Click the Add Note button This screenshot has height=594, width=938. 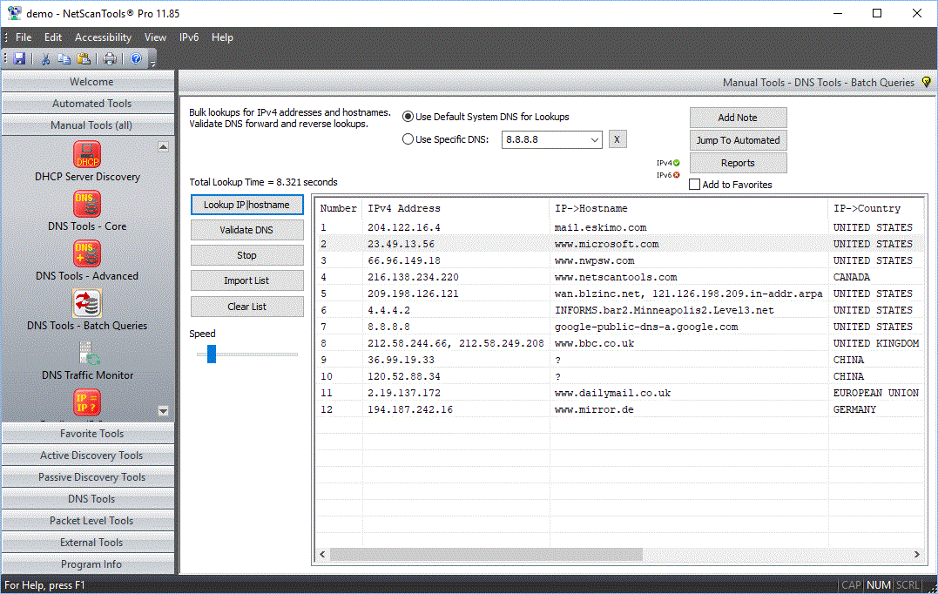(738, 118)
